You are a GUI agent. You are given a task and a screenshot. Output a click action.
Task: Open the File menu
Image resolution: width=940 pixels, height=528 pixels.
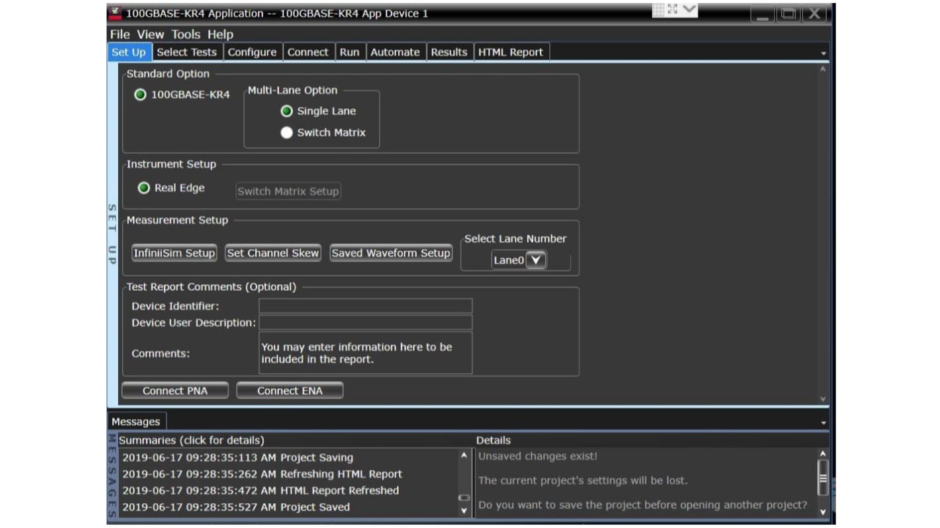pos(120,34)
